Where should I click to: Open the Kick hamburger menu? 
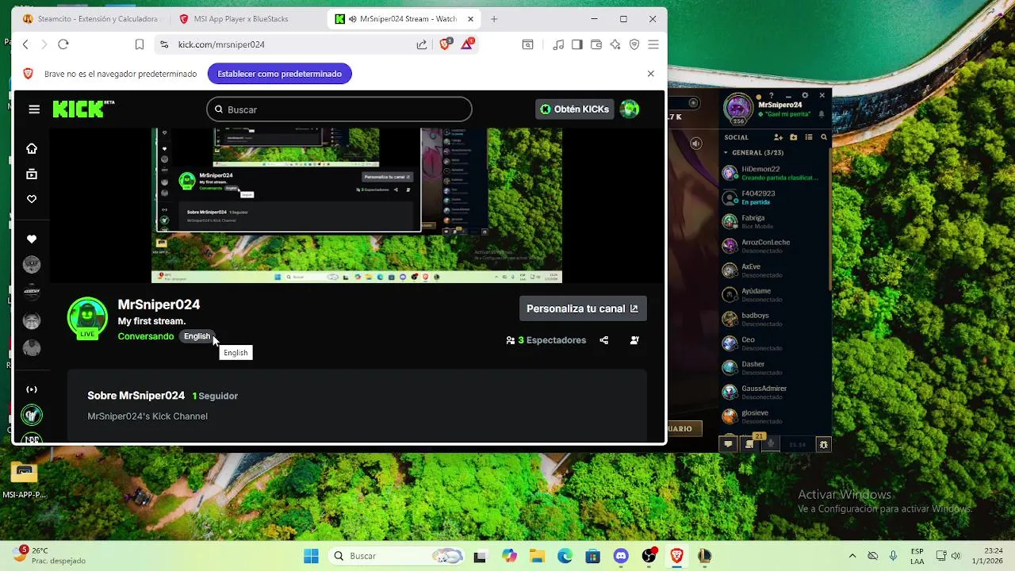coord(34,109)
